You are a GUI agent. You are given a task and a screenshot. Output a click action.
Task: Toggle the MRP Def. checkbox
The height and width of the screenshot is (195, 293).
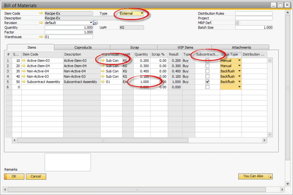pyautogui.click(x=237, y=23)
